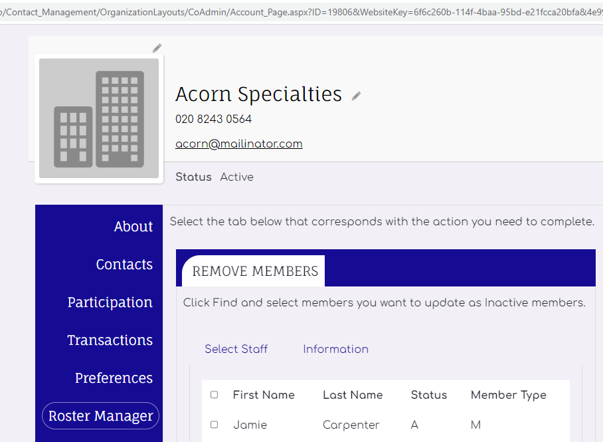Check the select-all checkbox in table header
The height and width of the screenshot is (442, 603).
[214, 395]
